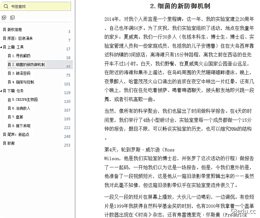Open the 版权信息 bookmark

[14, 30]
